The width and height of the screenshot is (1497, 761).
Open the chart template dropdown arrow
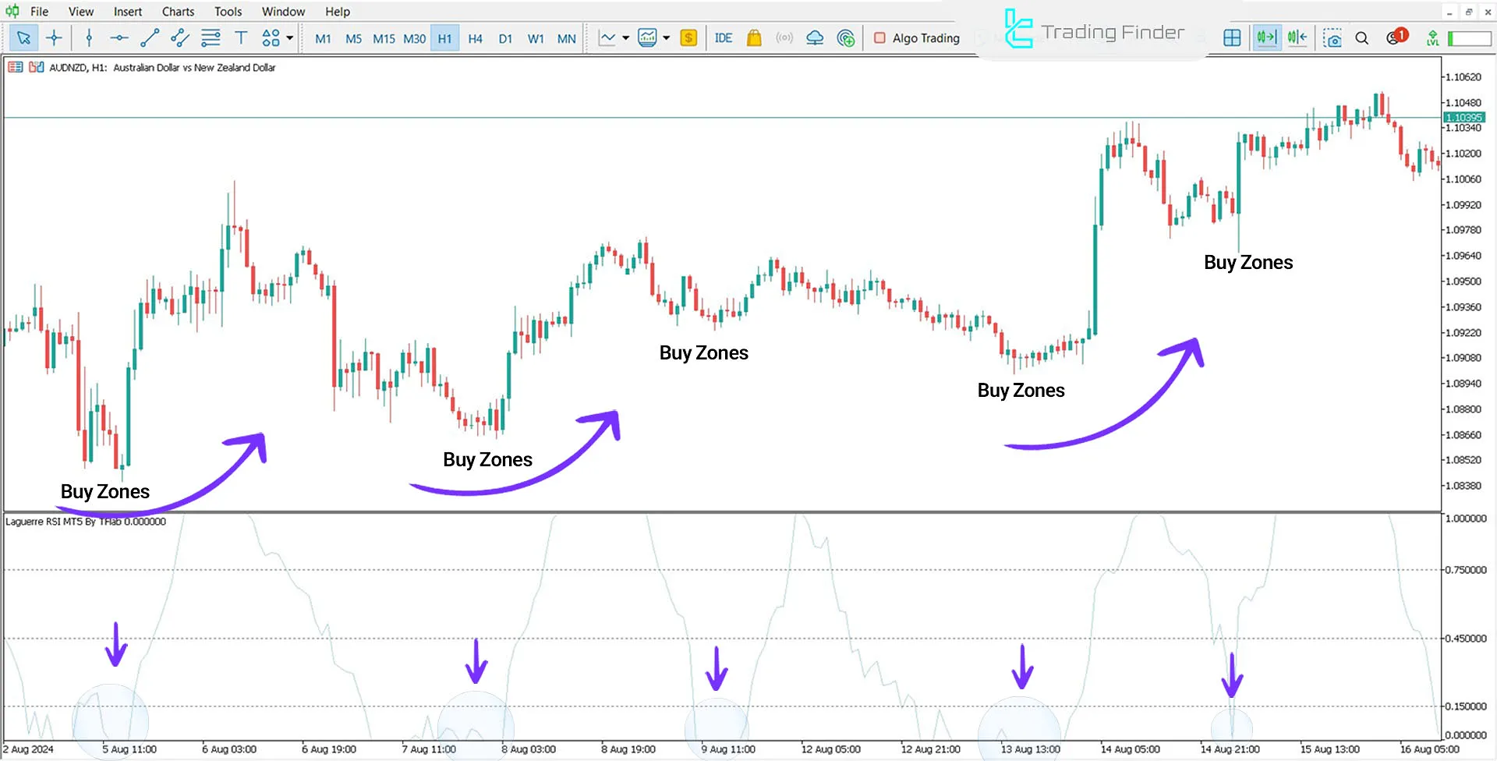click(x=667, y=37)
